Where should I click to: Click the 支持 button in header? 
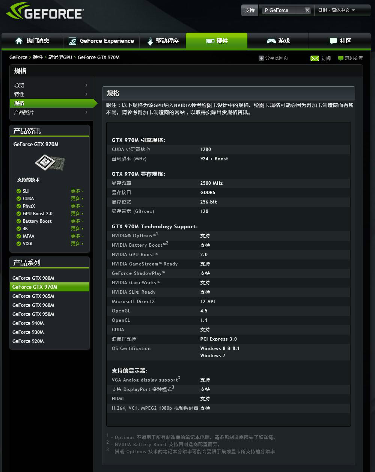(x=250, y=10)
